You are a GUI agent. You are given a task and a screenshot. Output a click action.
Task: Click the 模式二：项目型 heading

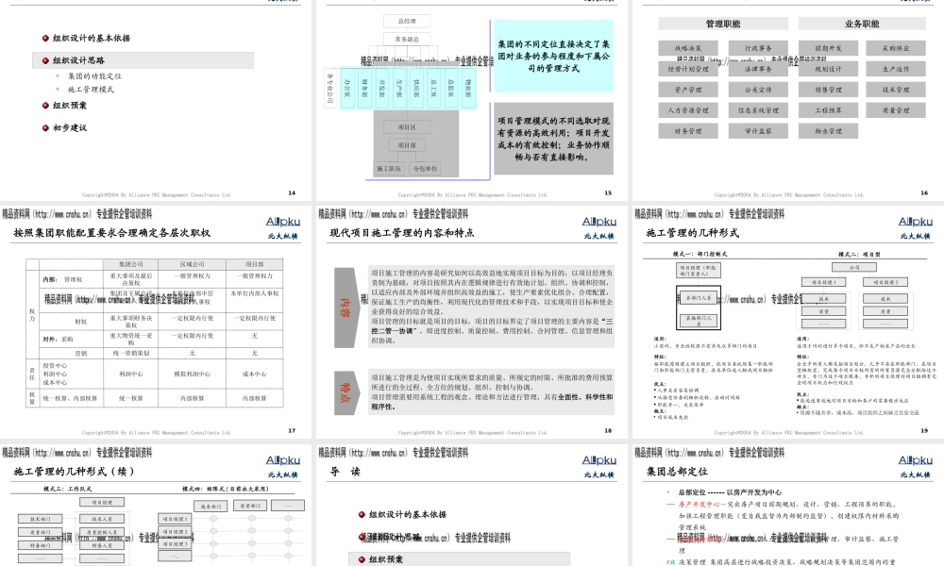click(x=859, y=255)
